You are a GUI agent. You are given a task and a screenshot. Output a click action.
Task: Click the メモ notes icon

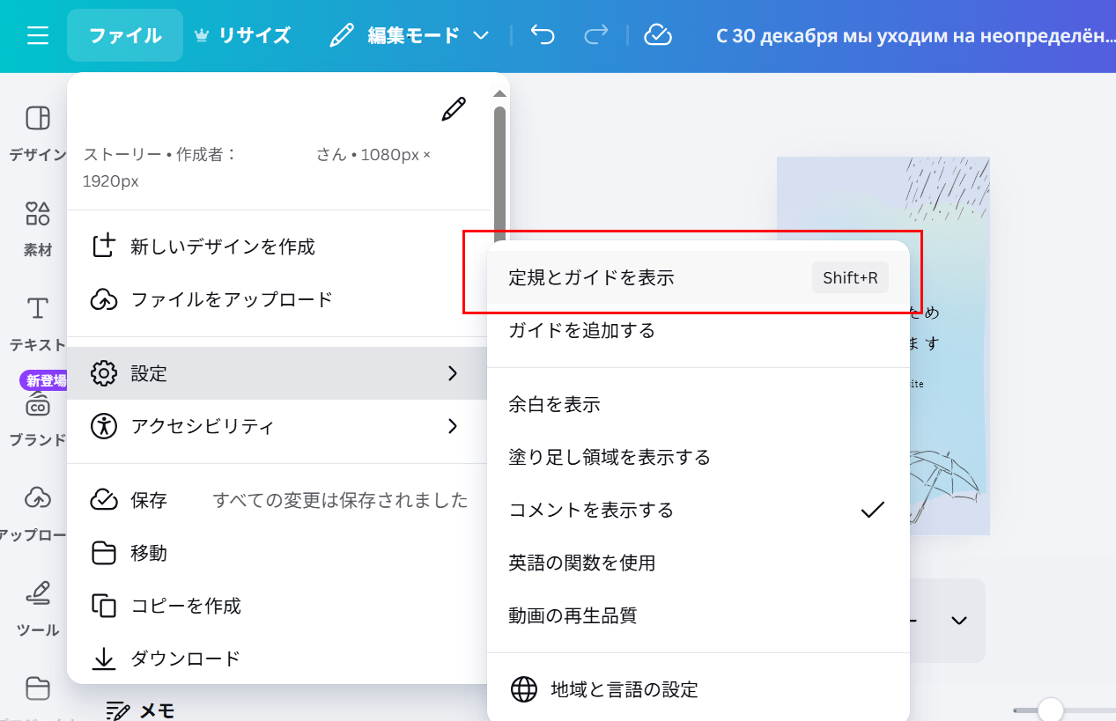click(x=118, y=710)
